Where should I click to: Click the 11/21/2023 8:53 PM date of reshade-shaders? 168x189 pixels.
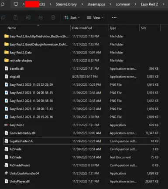[86, 61]
